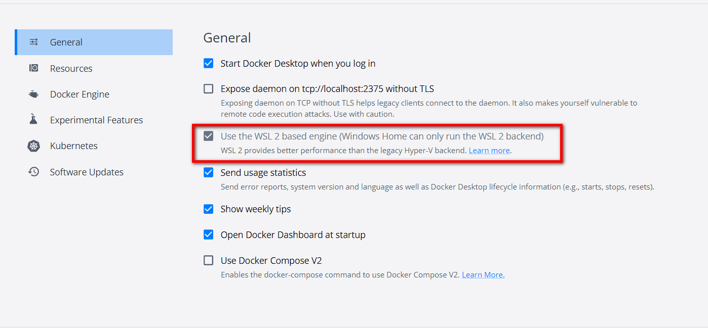
Task: Click the Experimental Features flask icon
Action: coord(34,120)
